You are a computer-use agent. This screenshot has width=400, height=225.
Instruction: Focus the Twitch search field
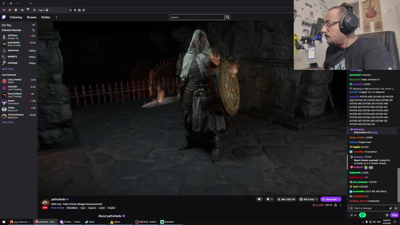pos(197,17)
